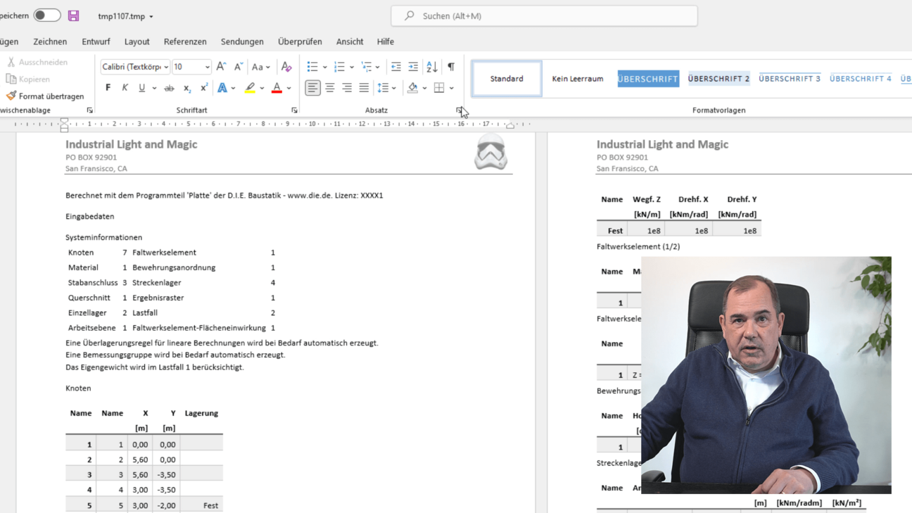Expand the line spacing dropdown

(393, 88)
